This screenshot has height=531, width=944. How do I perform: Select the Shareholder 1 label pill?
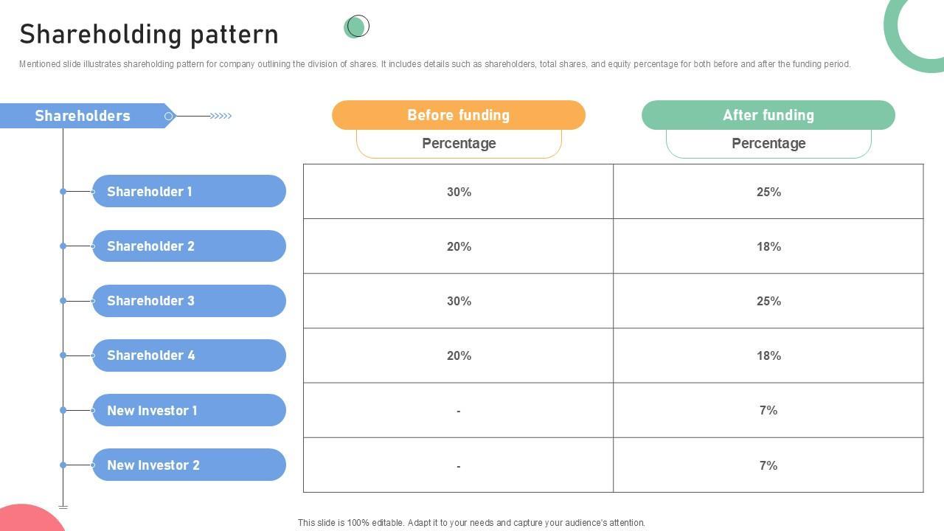[x=189, y=192]
